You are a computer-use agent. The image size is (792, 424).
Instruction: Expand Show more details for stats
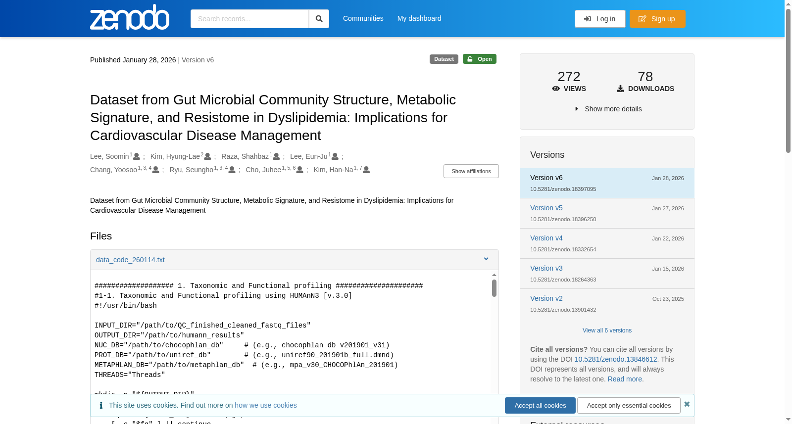click(608, 109)
